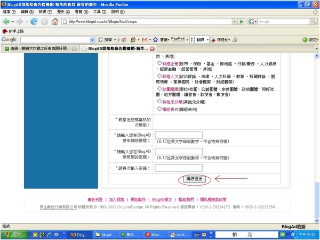Click the 請再次輸入密碼 confirm password field

pos(179,168)
